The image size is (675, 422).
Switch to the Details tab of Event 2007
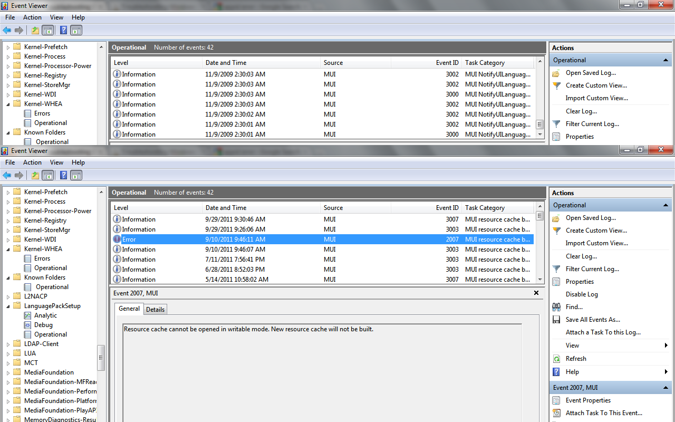pos(156,310)
